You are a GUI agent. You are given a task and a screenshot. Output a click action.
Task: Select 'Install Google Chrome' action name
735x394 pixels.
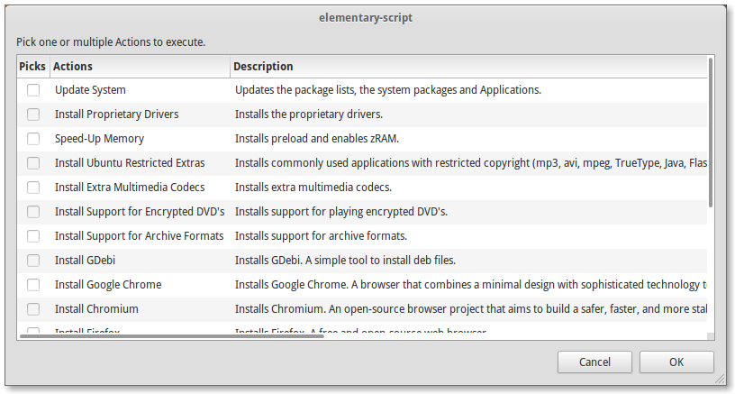point(108,285)
